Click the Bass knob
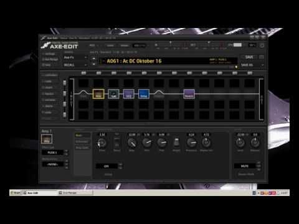The width and height of the screenshot is (299, 224). click(x=132, y=143)
